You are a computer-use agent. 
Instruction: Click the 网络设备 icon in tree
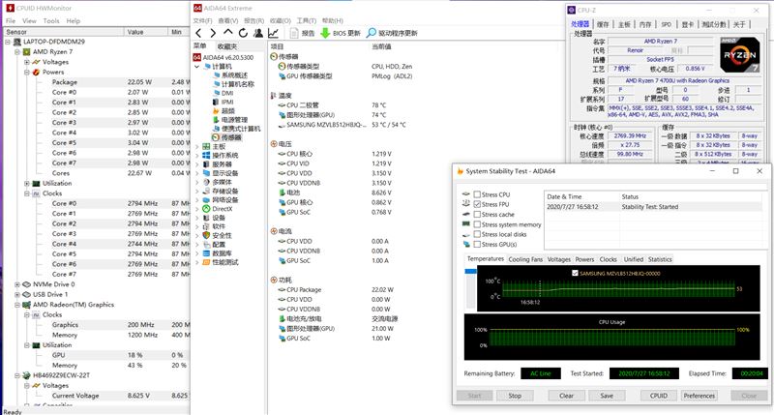206,200
